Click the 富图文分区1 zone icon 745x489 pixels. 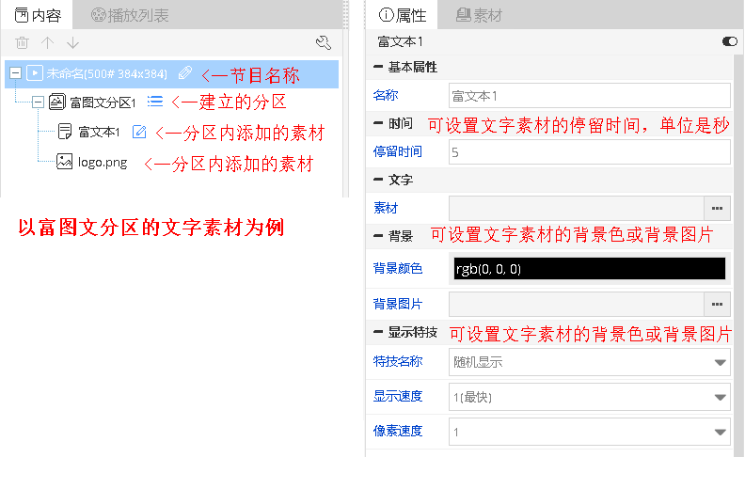57,102
